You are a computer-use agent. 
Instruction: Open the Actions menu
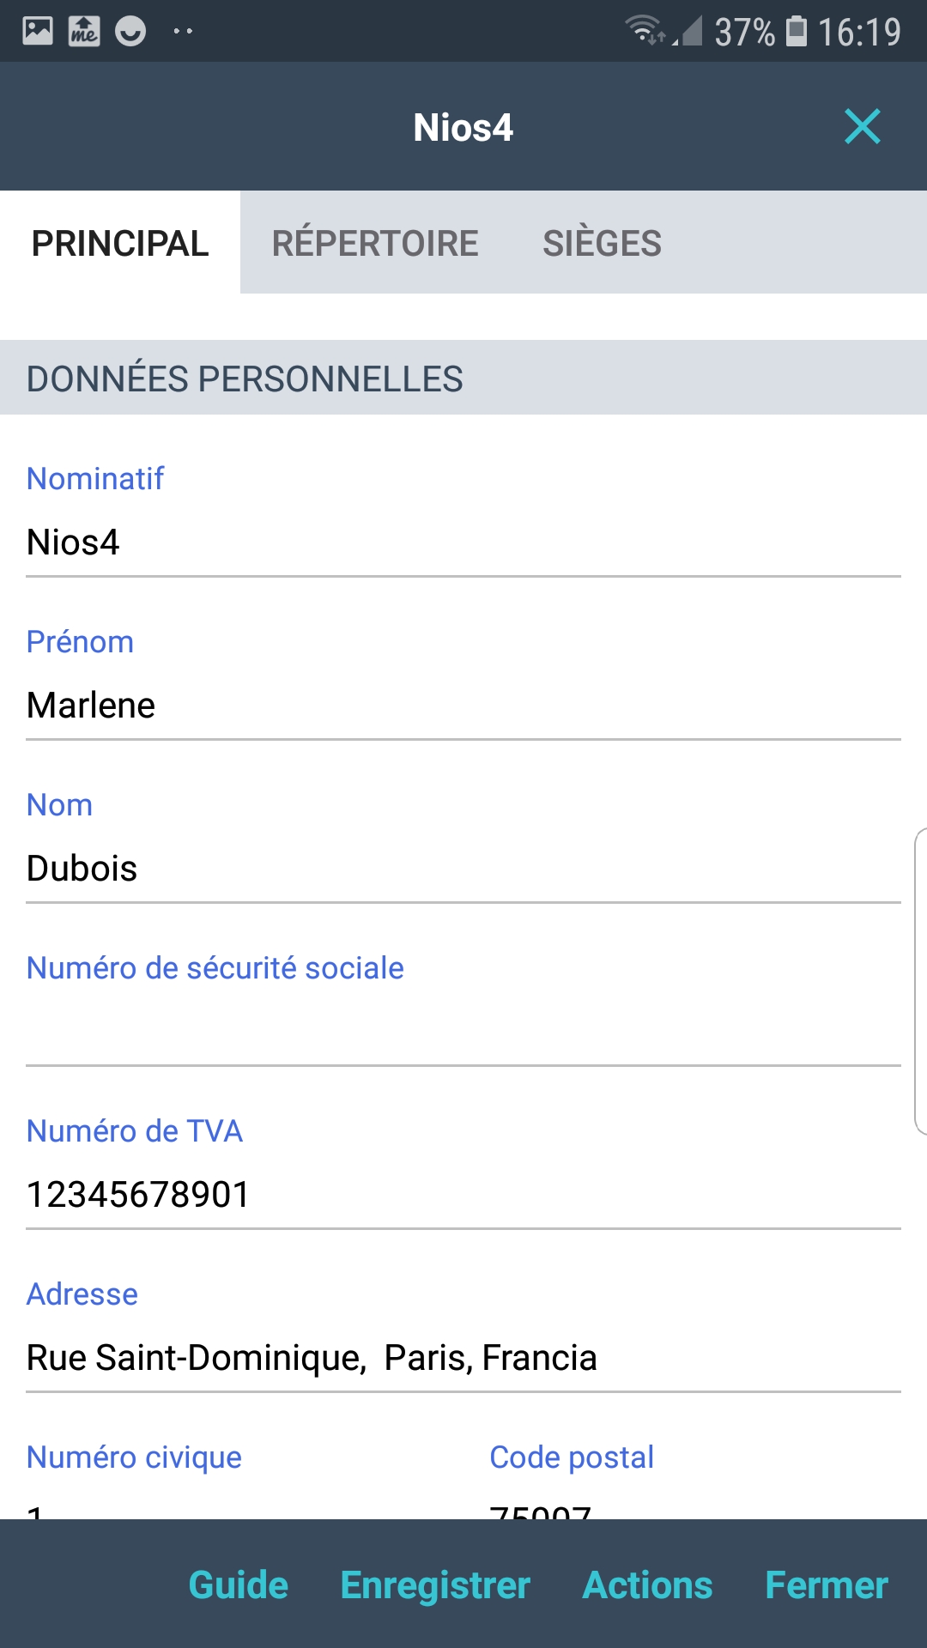tap(647, 1584)
